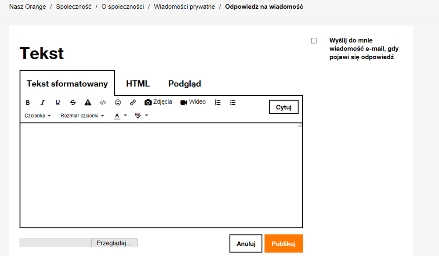Viewport: 439px width, 256px height.
Task: Enable email notification for replies checkbox
Action: (314, 40)
